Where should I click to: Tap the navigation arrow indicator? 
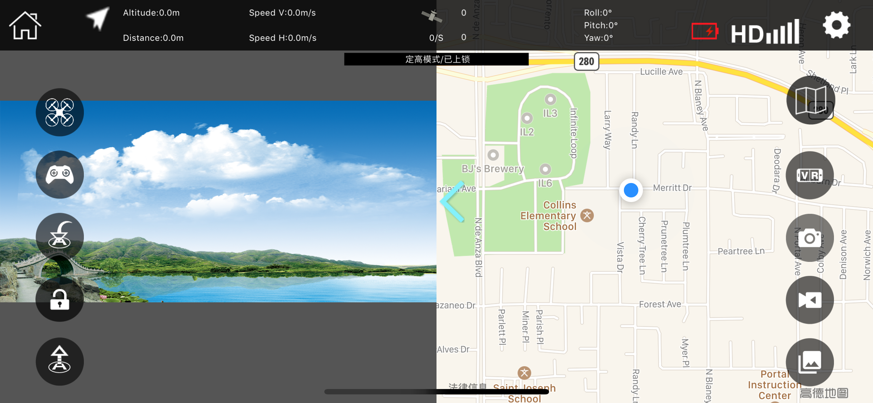pyautogui.click(x=97, y=18)
